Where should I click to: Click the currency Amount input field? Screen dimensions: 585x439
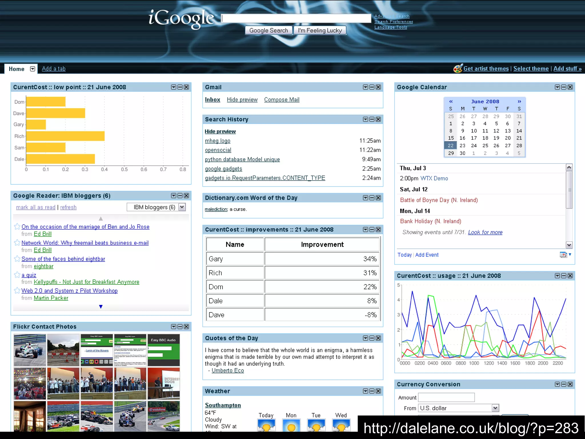446,397
